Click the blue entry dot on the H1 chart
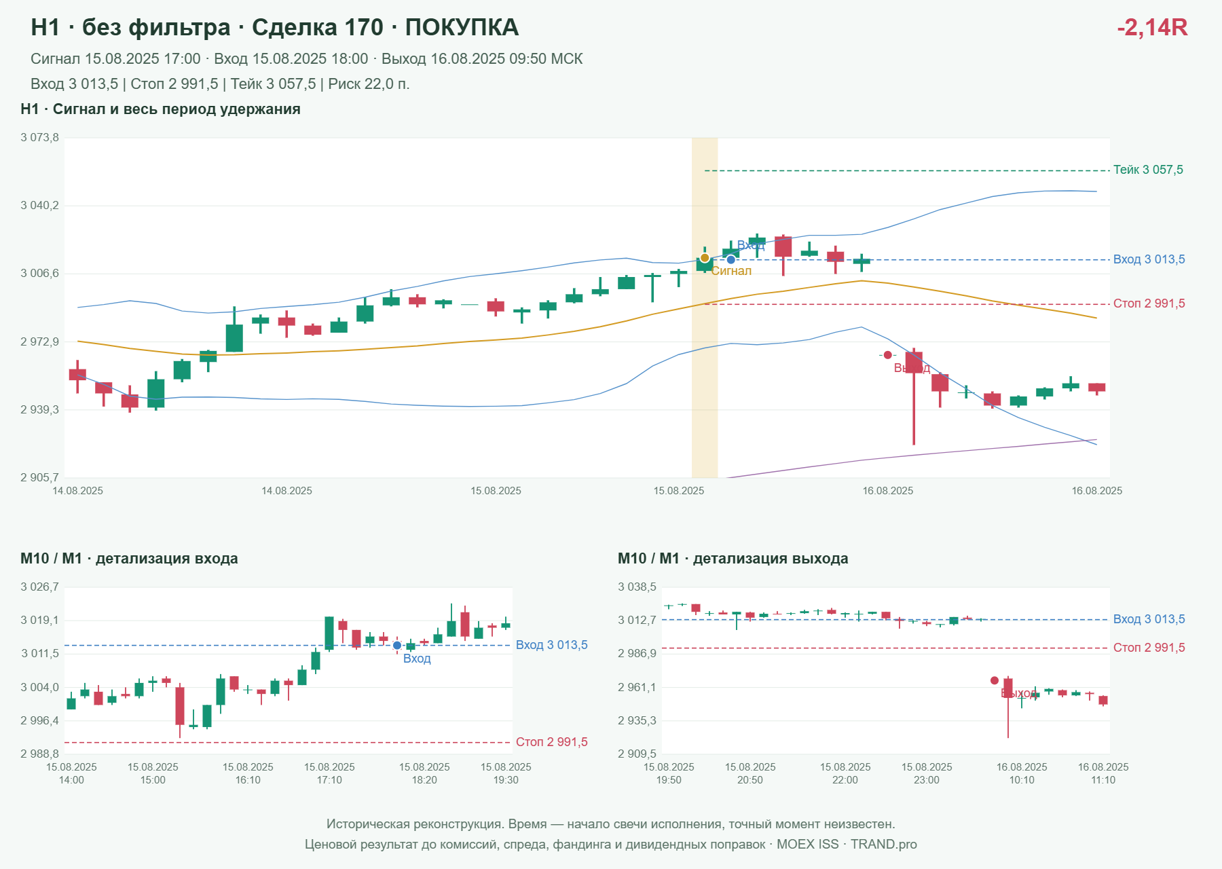Viewport: 1222px width, 869px height. click(730, 259)
